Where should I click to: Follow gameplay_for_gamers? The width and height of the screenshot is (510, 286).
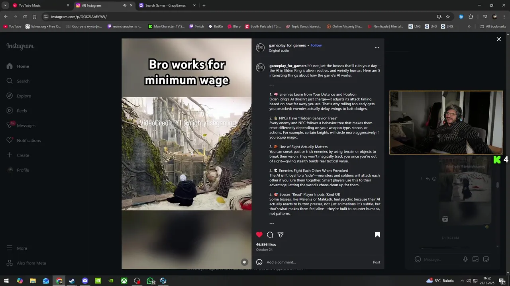[x=316, y=45]
